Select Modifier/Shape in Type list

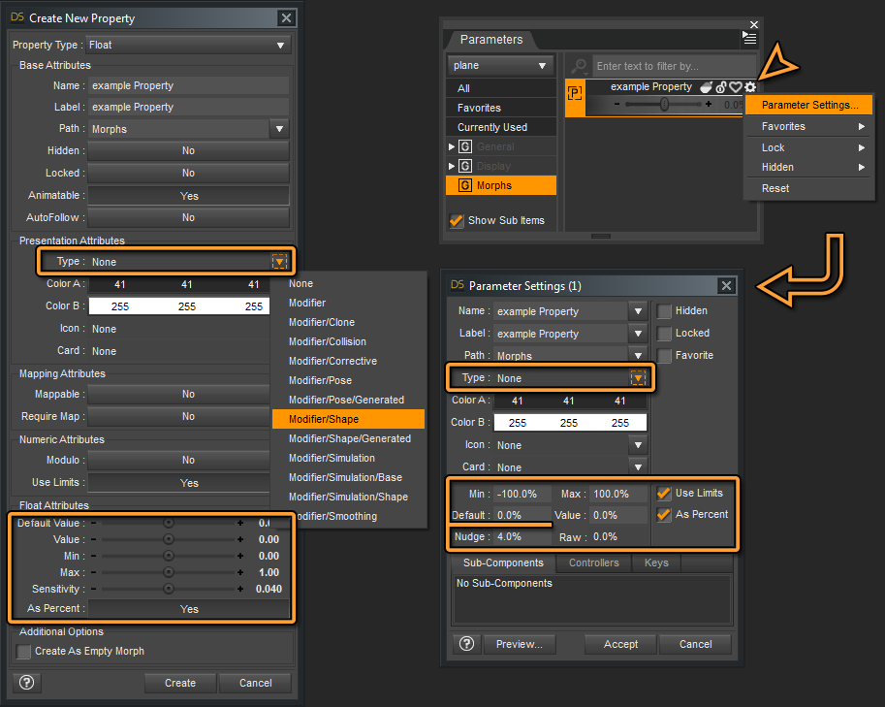[348, 419]
